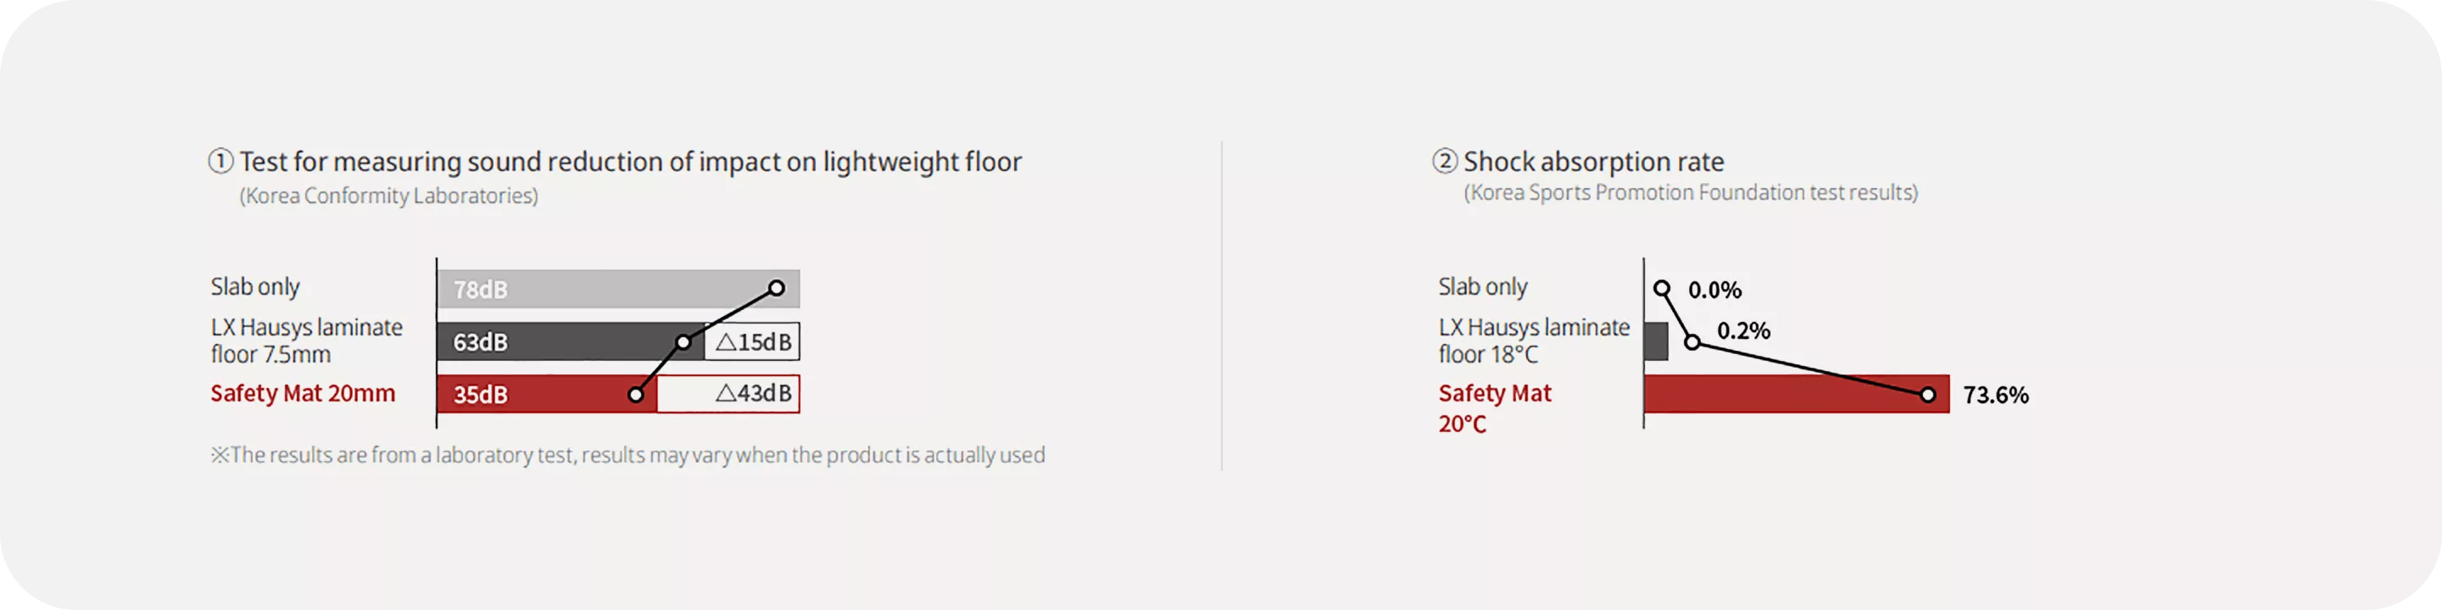This screenshot has height=610, width=2442.
Task: Select the data point on 35dB bar
Action: tap(636, 395)
